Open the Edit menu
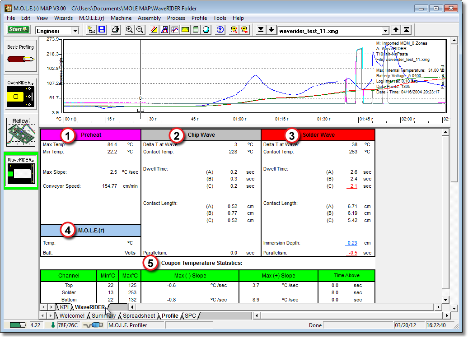 tap(26, 18)
